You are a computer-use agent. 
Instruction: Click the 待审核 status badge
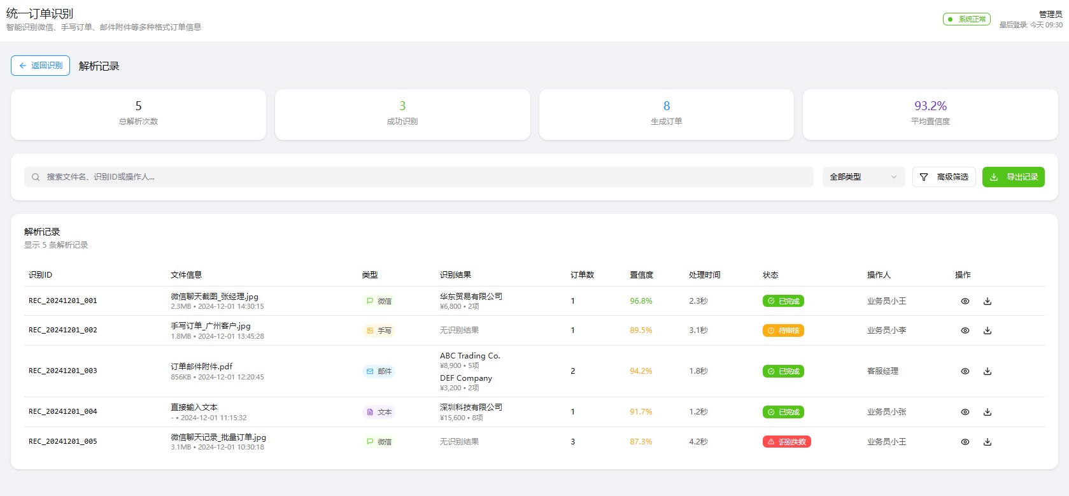point(782,330)
